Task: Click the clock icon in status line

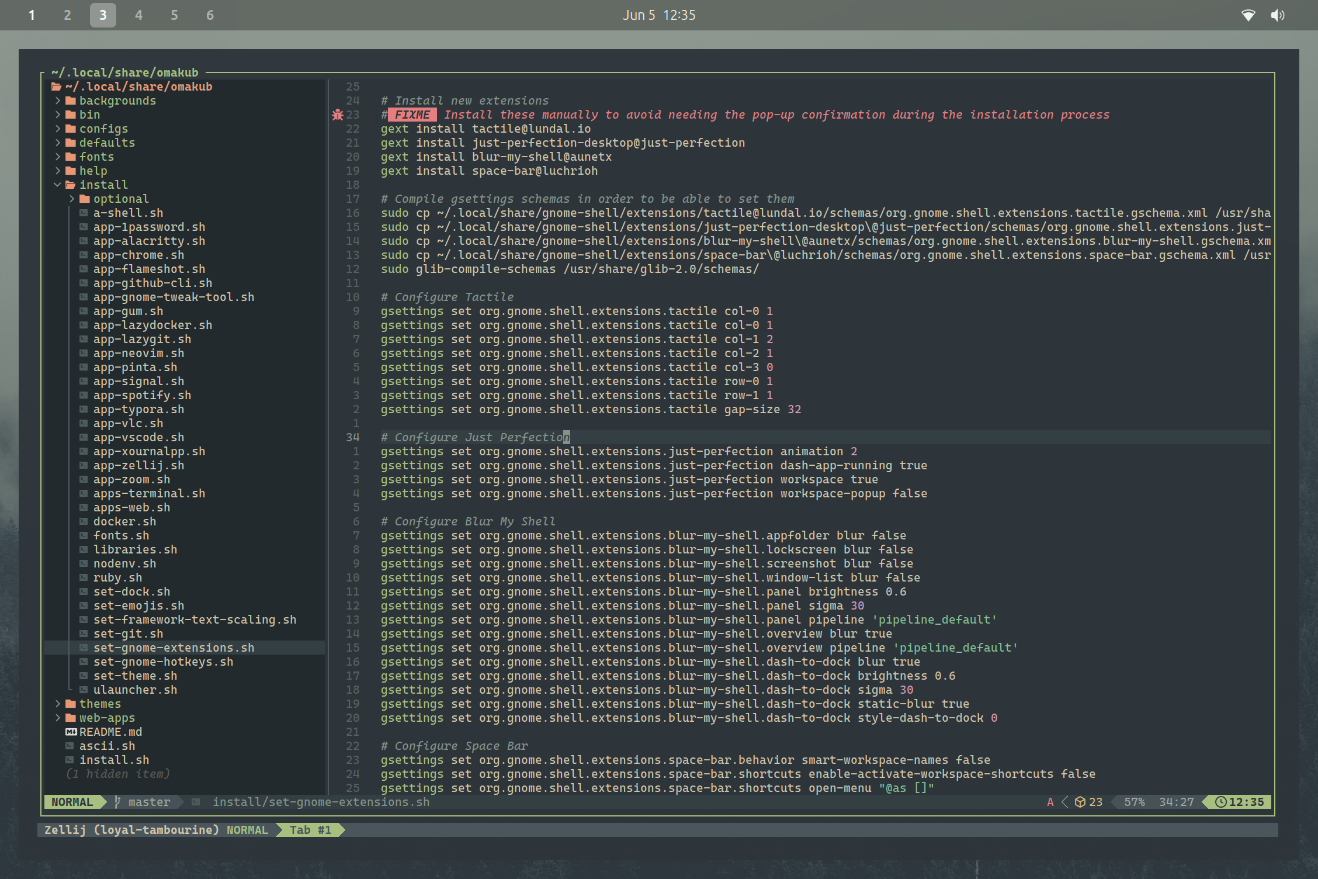Action: click(1220, 802)
